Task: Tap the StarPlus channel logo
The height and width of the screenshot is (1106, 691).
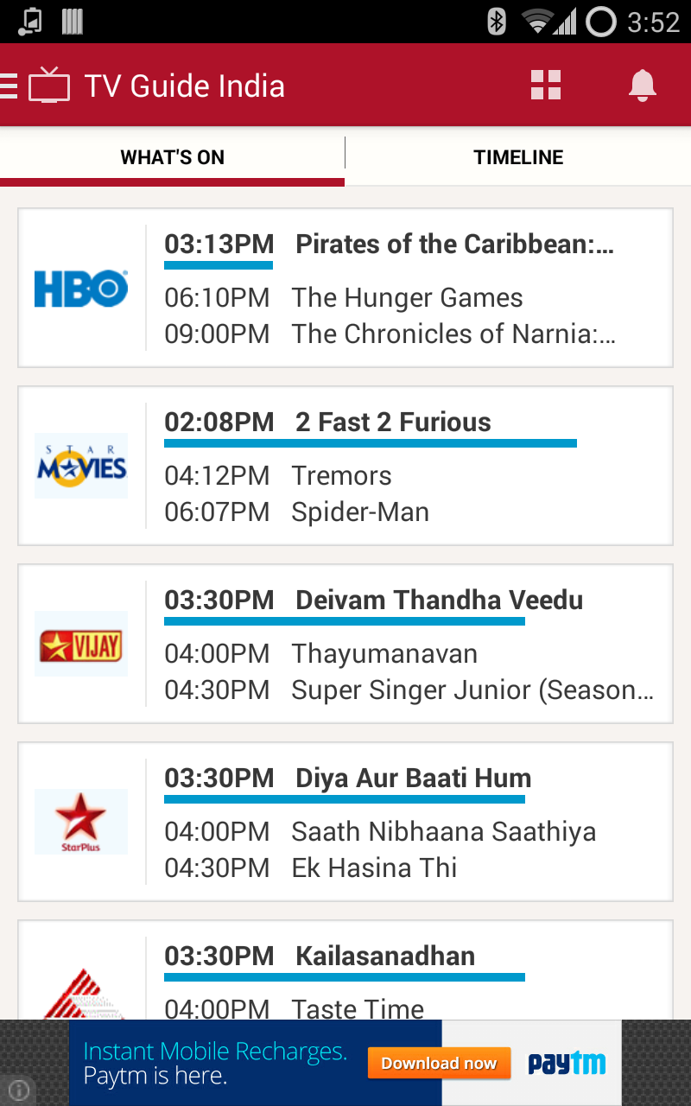Action: coord(81,823)
